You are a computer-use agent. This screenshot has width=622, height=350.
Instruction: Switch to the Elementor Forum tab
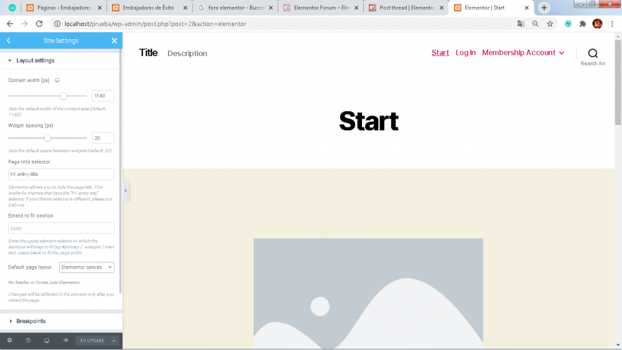click(x=320, y=7)
